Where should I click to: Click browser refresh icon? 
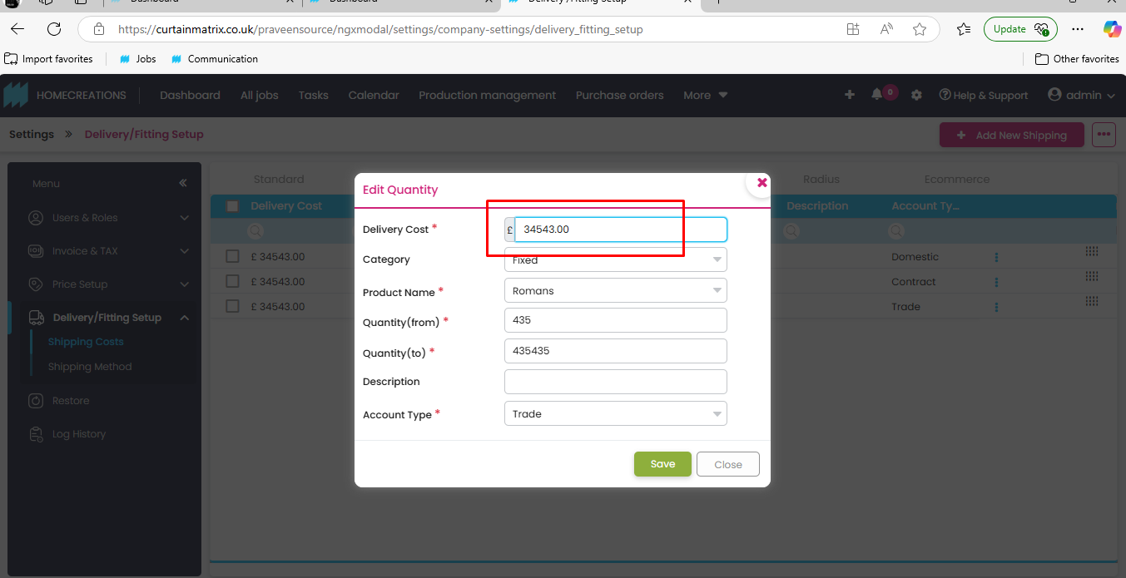pos(54,29)
